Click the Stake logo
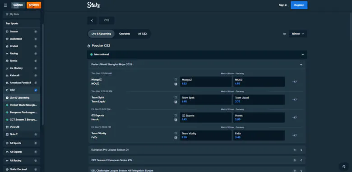 [x=93, y=5]
